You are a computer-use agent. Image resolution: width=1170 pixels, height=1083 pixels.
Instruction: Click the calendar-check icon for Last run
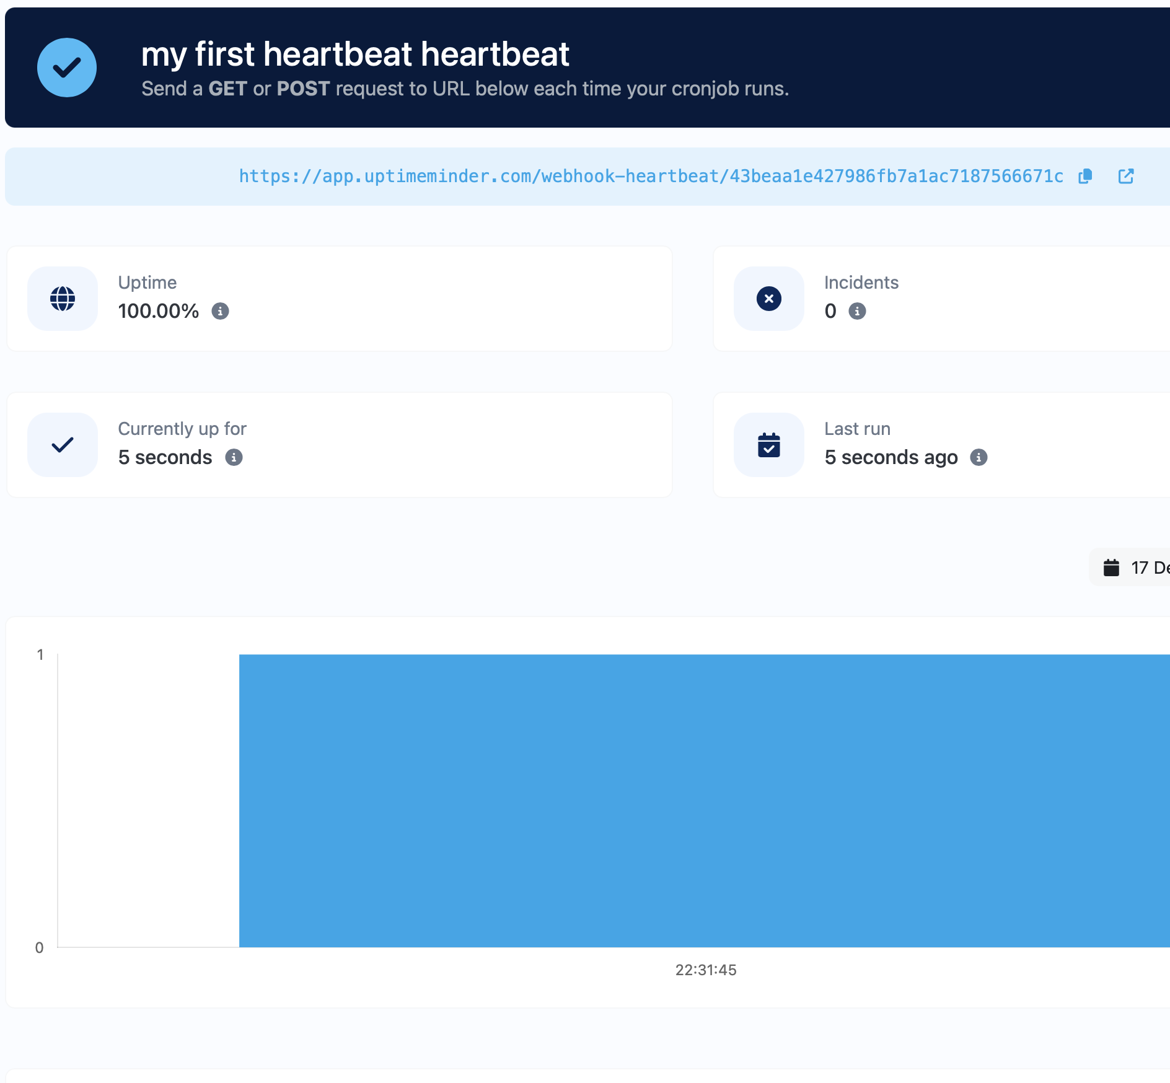pyautogui.click(x=769, y=445)
